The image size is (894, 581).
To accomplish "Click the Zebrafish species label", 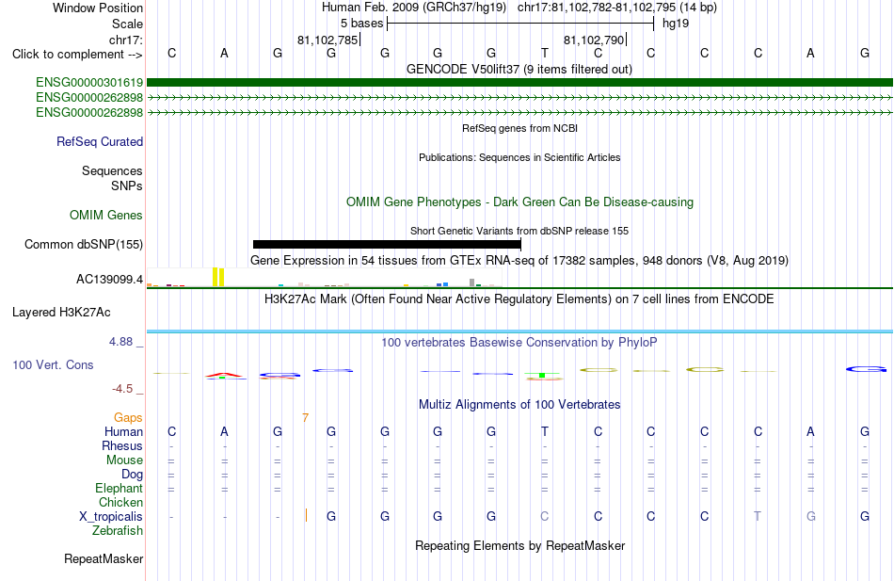I will pos(118,530).
